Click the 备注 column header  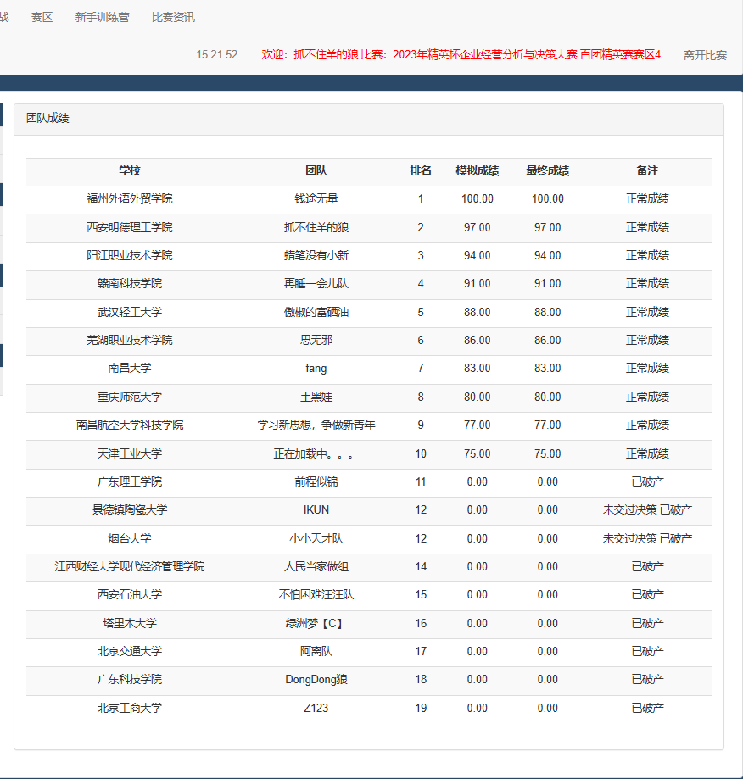click(647, 171)
